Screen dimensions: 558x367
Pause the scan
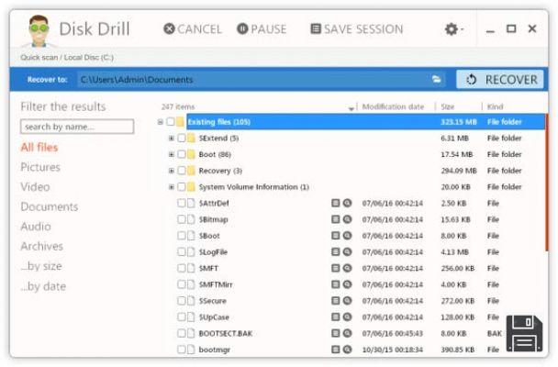point(262,28)
